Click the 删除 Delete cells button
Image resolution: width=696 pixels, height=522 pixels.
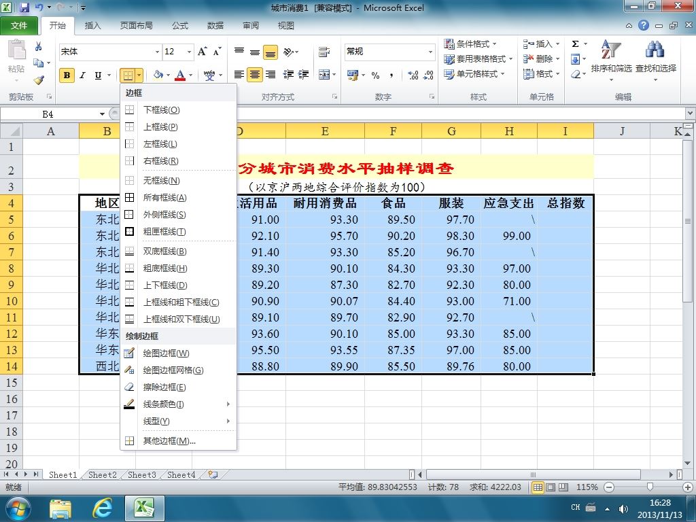coord(540,59)
